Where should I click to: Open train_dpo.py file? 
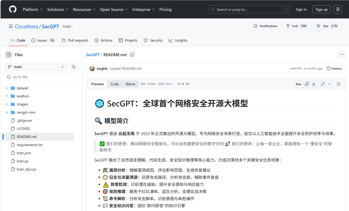click(26, 169)
